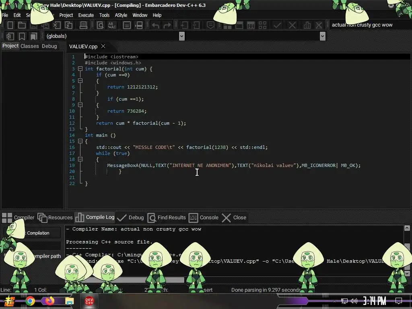Select the Compile Log tab
Viewport: 412px width, 309px height.
(95, 217)
